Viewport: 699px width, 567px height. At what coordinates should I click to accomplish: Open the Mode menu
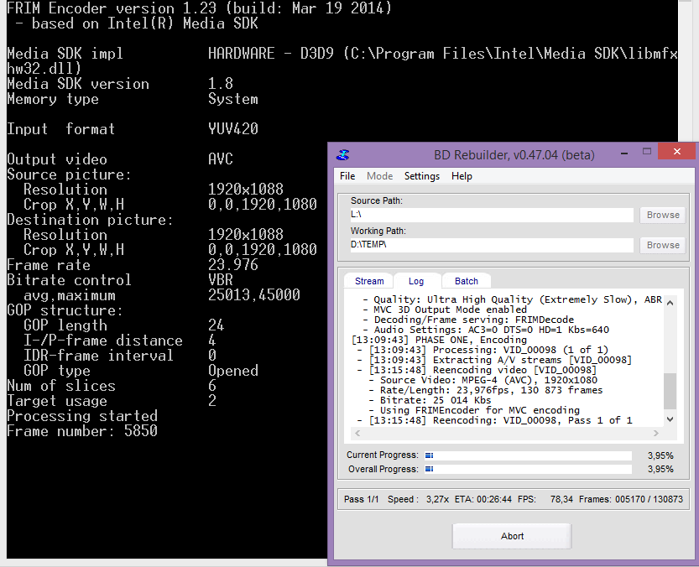tap(380, 176)
